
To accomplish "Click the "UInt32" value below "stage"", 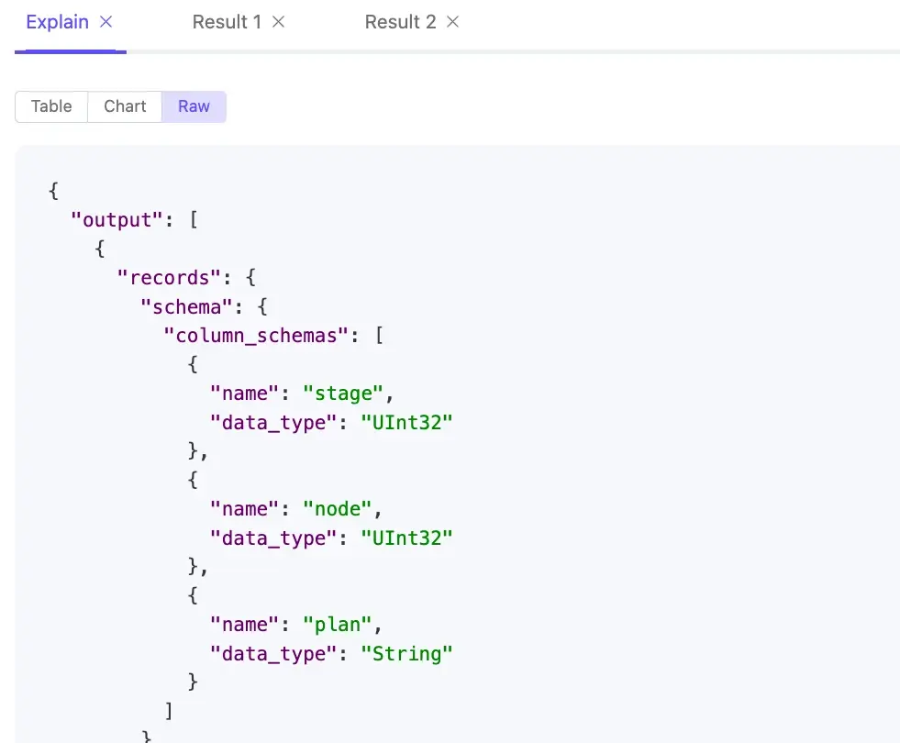I will tap(406, 423).
